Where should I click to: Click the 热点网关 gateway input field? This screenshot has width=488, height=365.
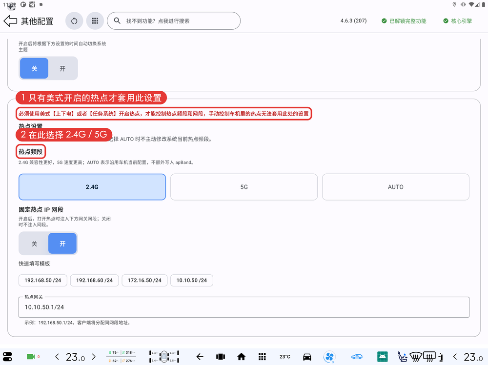click(x=244, y=307)
